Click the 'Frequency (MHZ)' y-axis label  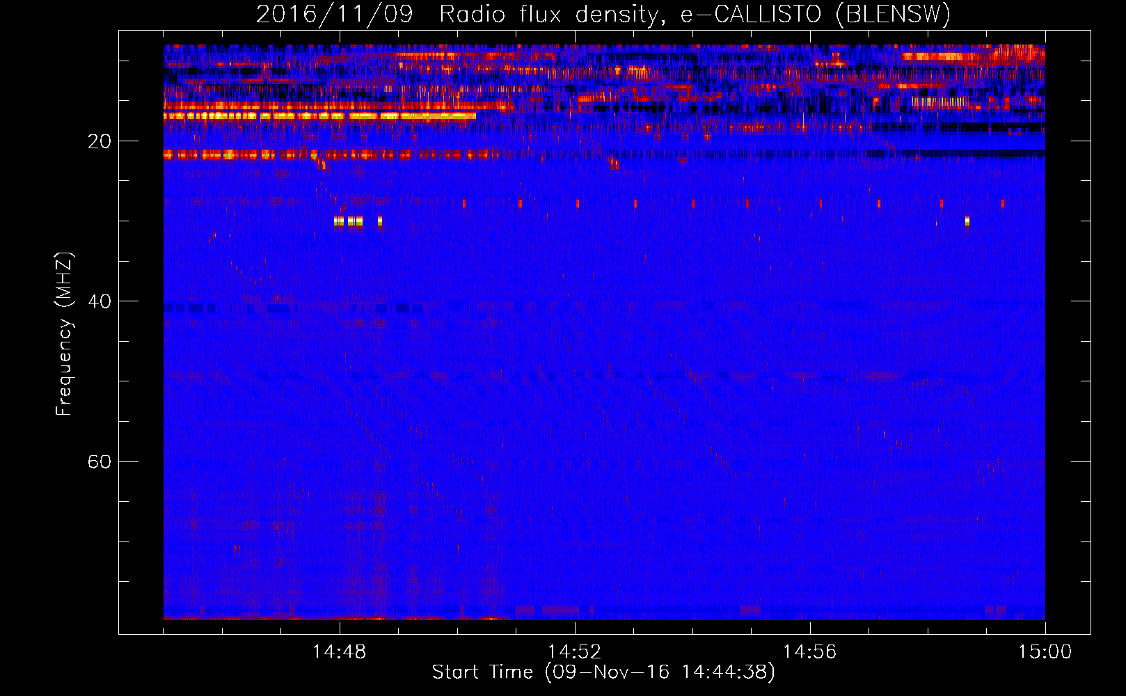[x=64, y=334]
